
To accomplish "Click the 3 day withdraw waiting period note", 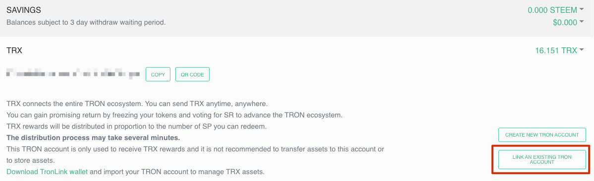I will [x=86, y=22].
